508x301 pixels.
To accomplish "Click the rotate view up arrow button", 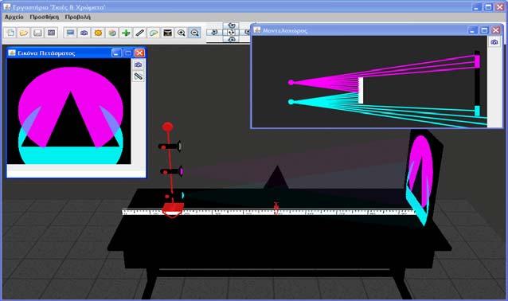I will pyautogui.click(x=232, y=25).
